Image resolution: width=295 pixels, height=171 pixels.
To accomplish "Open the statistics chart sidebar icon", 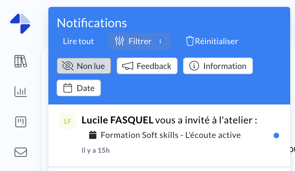I will (x=20, y=91).
